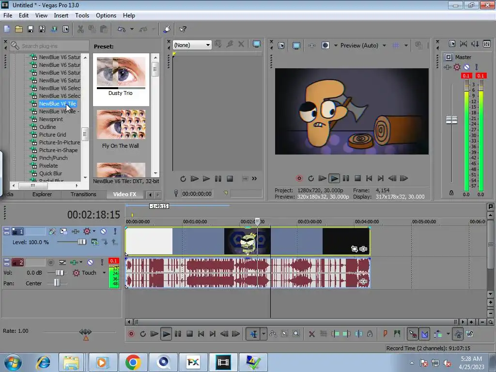Select the Dusty Trio preset
The width and height of the screenshot is (496, 372).
121,79
